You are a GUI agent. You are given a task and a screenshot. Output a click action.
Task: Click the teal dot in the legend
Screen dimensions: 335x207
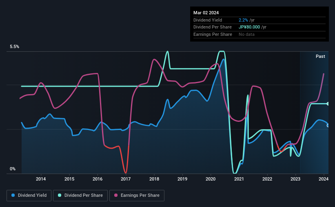pos(60,196)
